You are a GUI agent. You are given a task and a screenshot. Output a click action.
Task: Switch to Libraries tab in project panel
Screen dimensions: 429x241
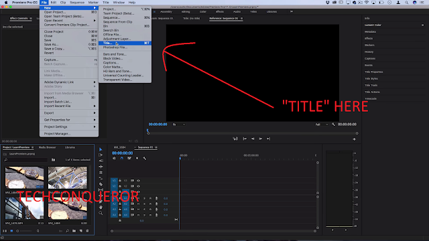click(x=70, y=147)
